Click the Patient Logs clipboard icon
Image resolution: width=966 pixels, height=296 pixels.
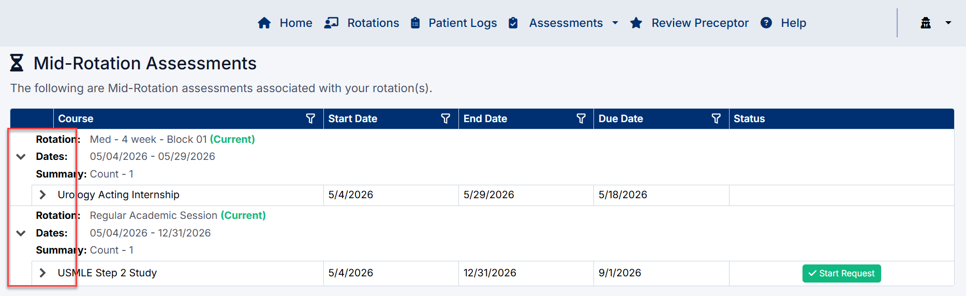point(415,23)
